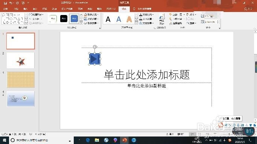Select slide 1 thumbnail

click(x=21, y=41)
